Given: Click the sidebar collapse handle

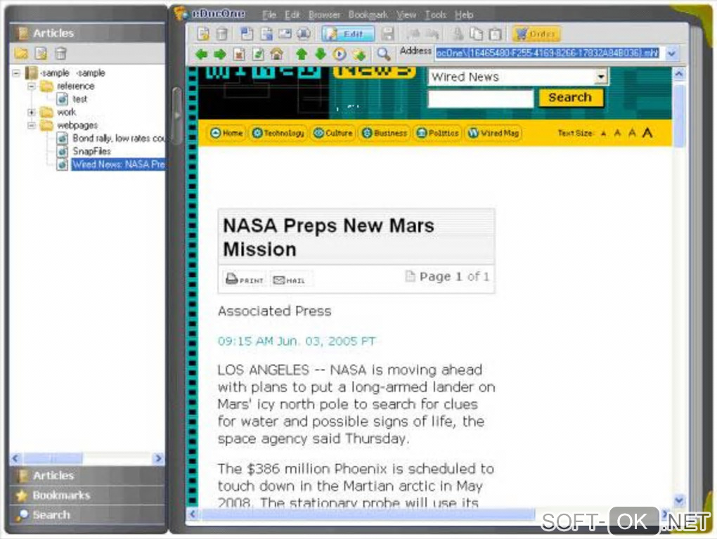Looking at the screenshot, I should point(177,115).
